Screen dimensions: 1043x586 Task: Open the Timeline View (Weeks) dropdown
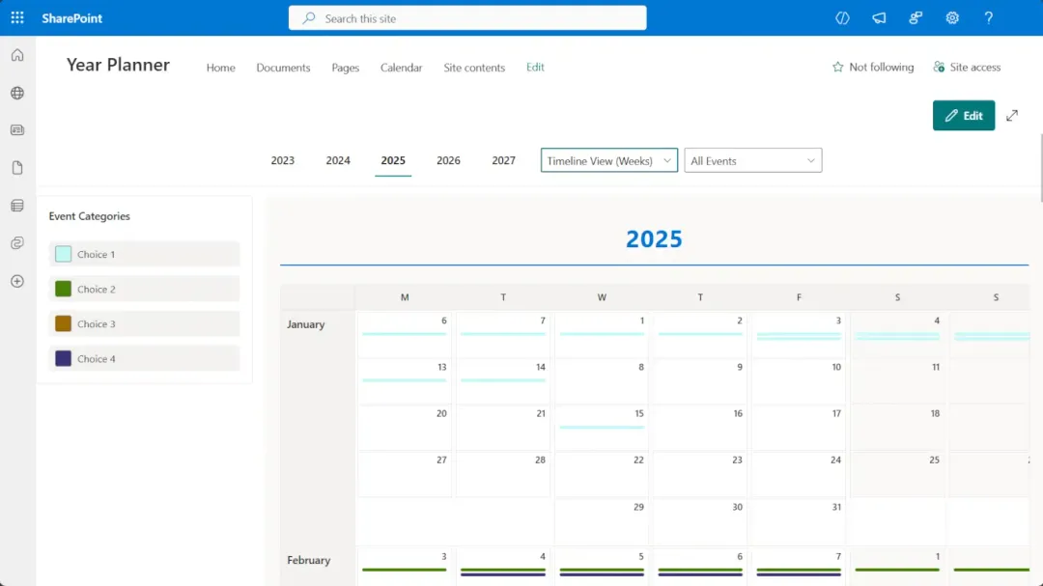608,160
